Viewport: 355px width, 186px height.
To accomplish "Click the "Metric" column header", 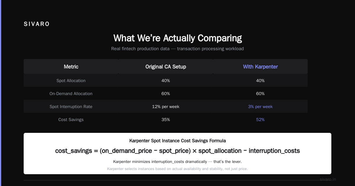I will pos(71,67).
